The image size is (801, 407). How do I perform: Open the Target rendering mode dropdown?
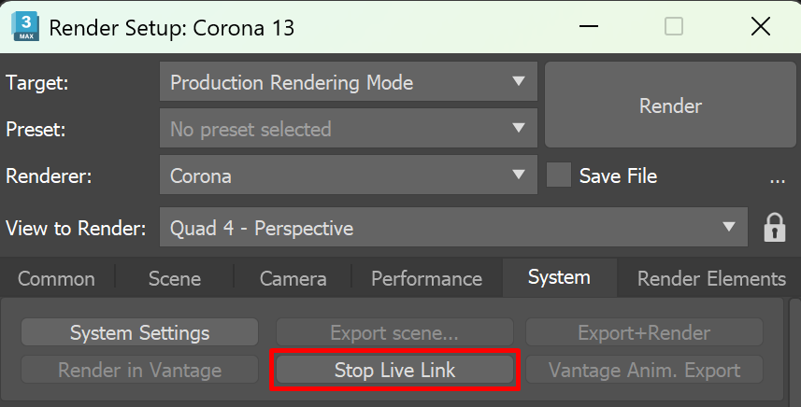348,82
